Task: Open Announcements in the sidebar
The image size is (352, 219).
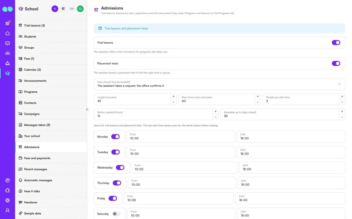Action: click(x=51, y=81)
